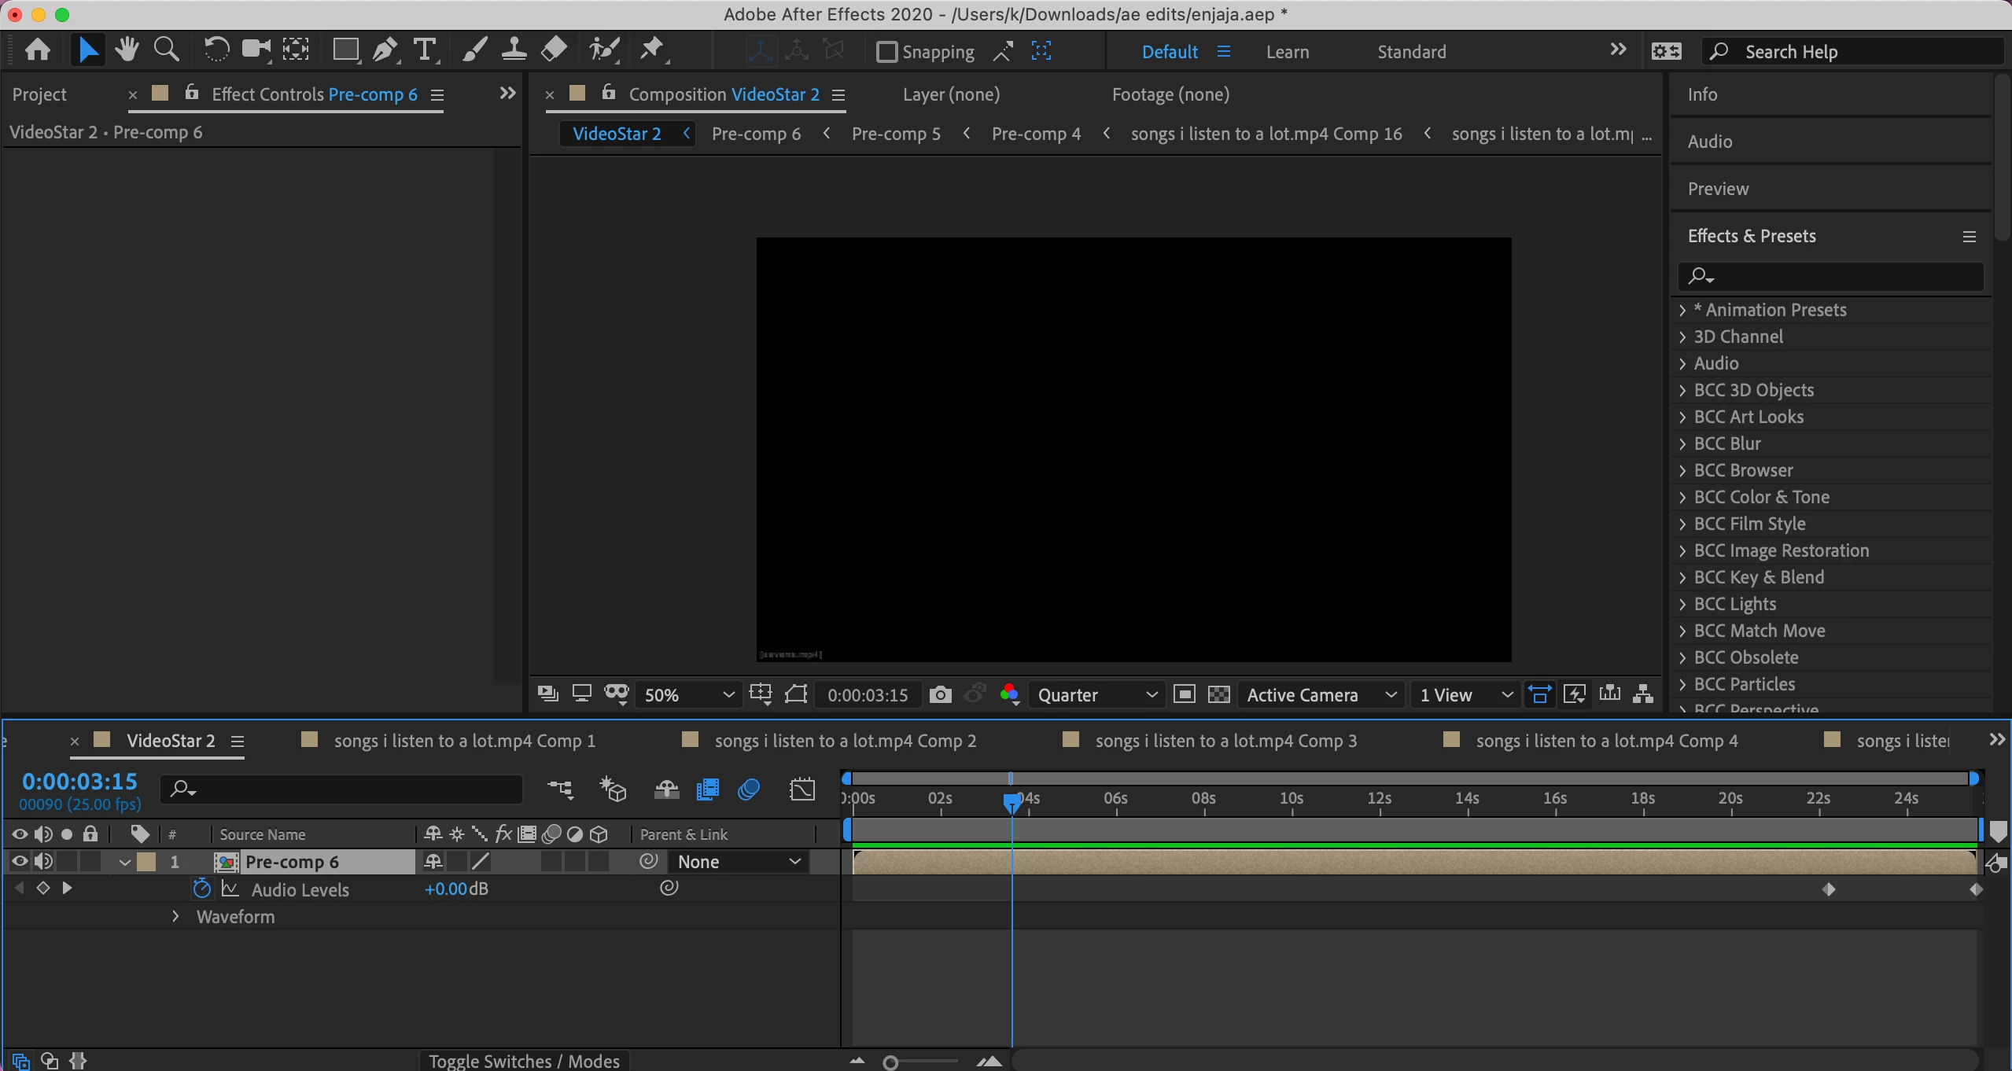2012x1071 pixels.
Task: Enable the Snapping checkbox
Action: 886,52
